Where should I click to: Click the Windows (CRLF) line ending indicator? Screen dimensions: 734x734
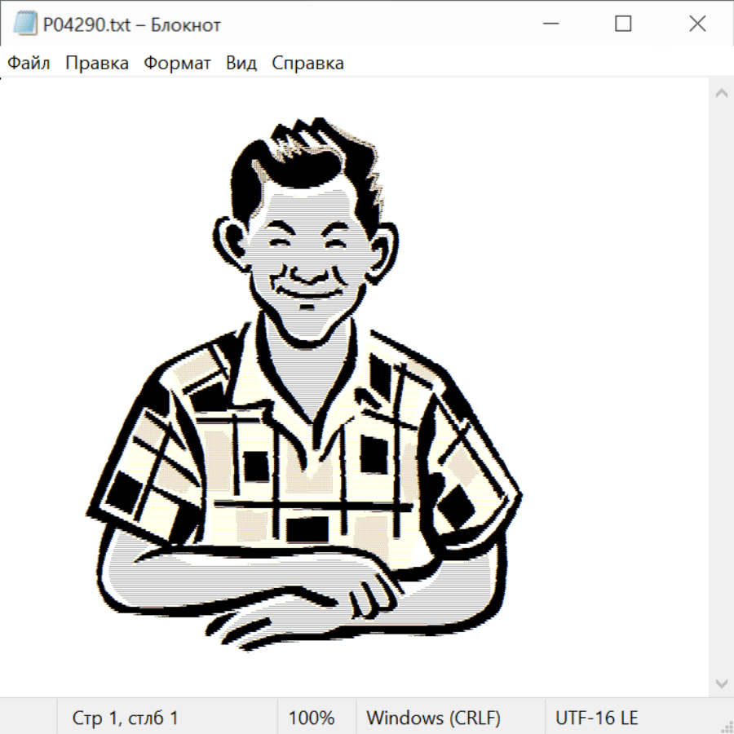coord(433,719)
